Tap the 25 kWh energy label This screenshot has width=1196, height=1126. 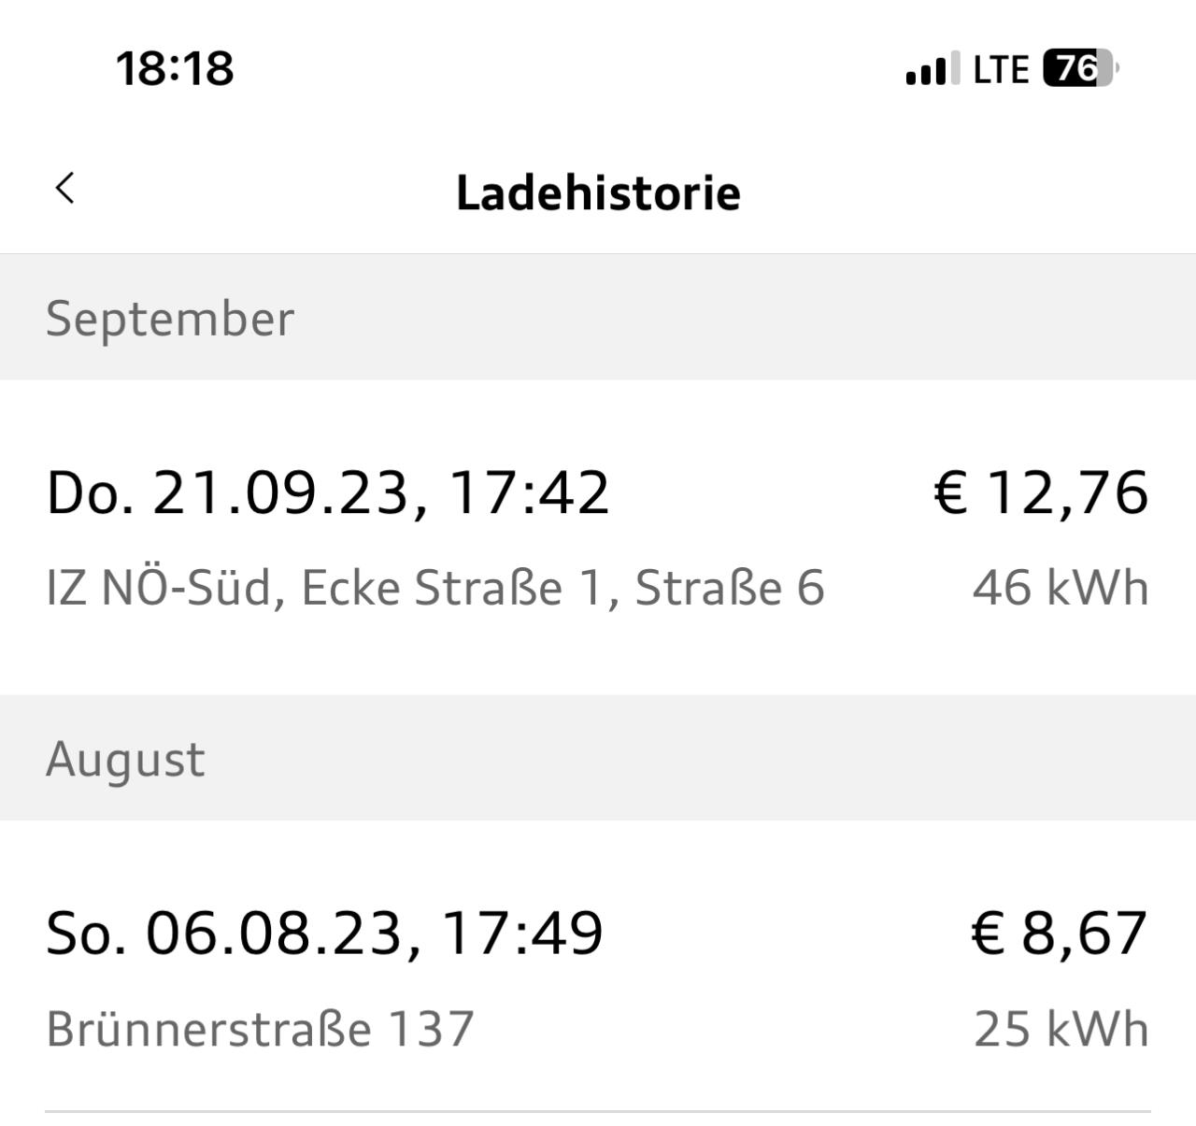tap(1061, 1029)
